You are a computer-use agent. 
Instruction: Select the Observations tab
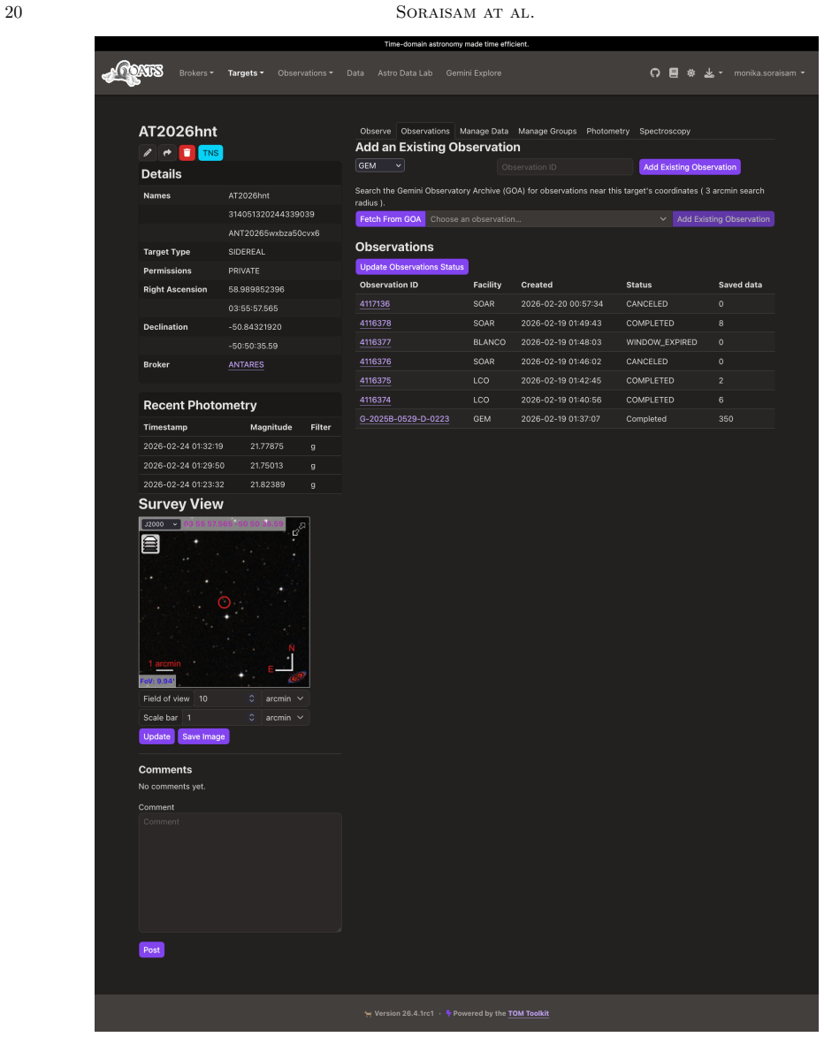(x=425, y=131)
